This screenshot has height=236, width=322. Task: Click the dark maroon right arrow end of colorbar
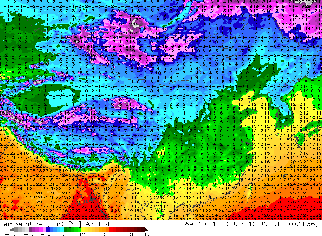pyautogui.click(x=146, y=230)
